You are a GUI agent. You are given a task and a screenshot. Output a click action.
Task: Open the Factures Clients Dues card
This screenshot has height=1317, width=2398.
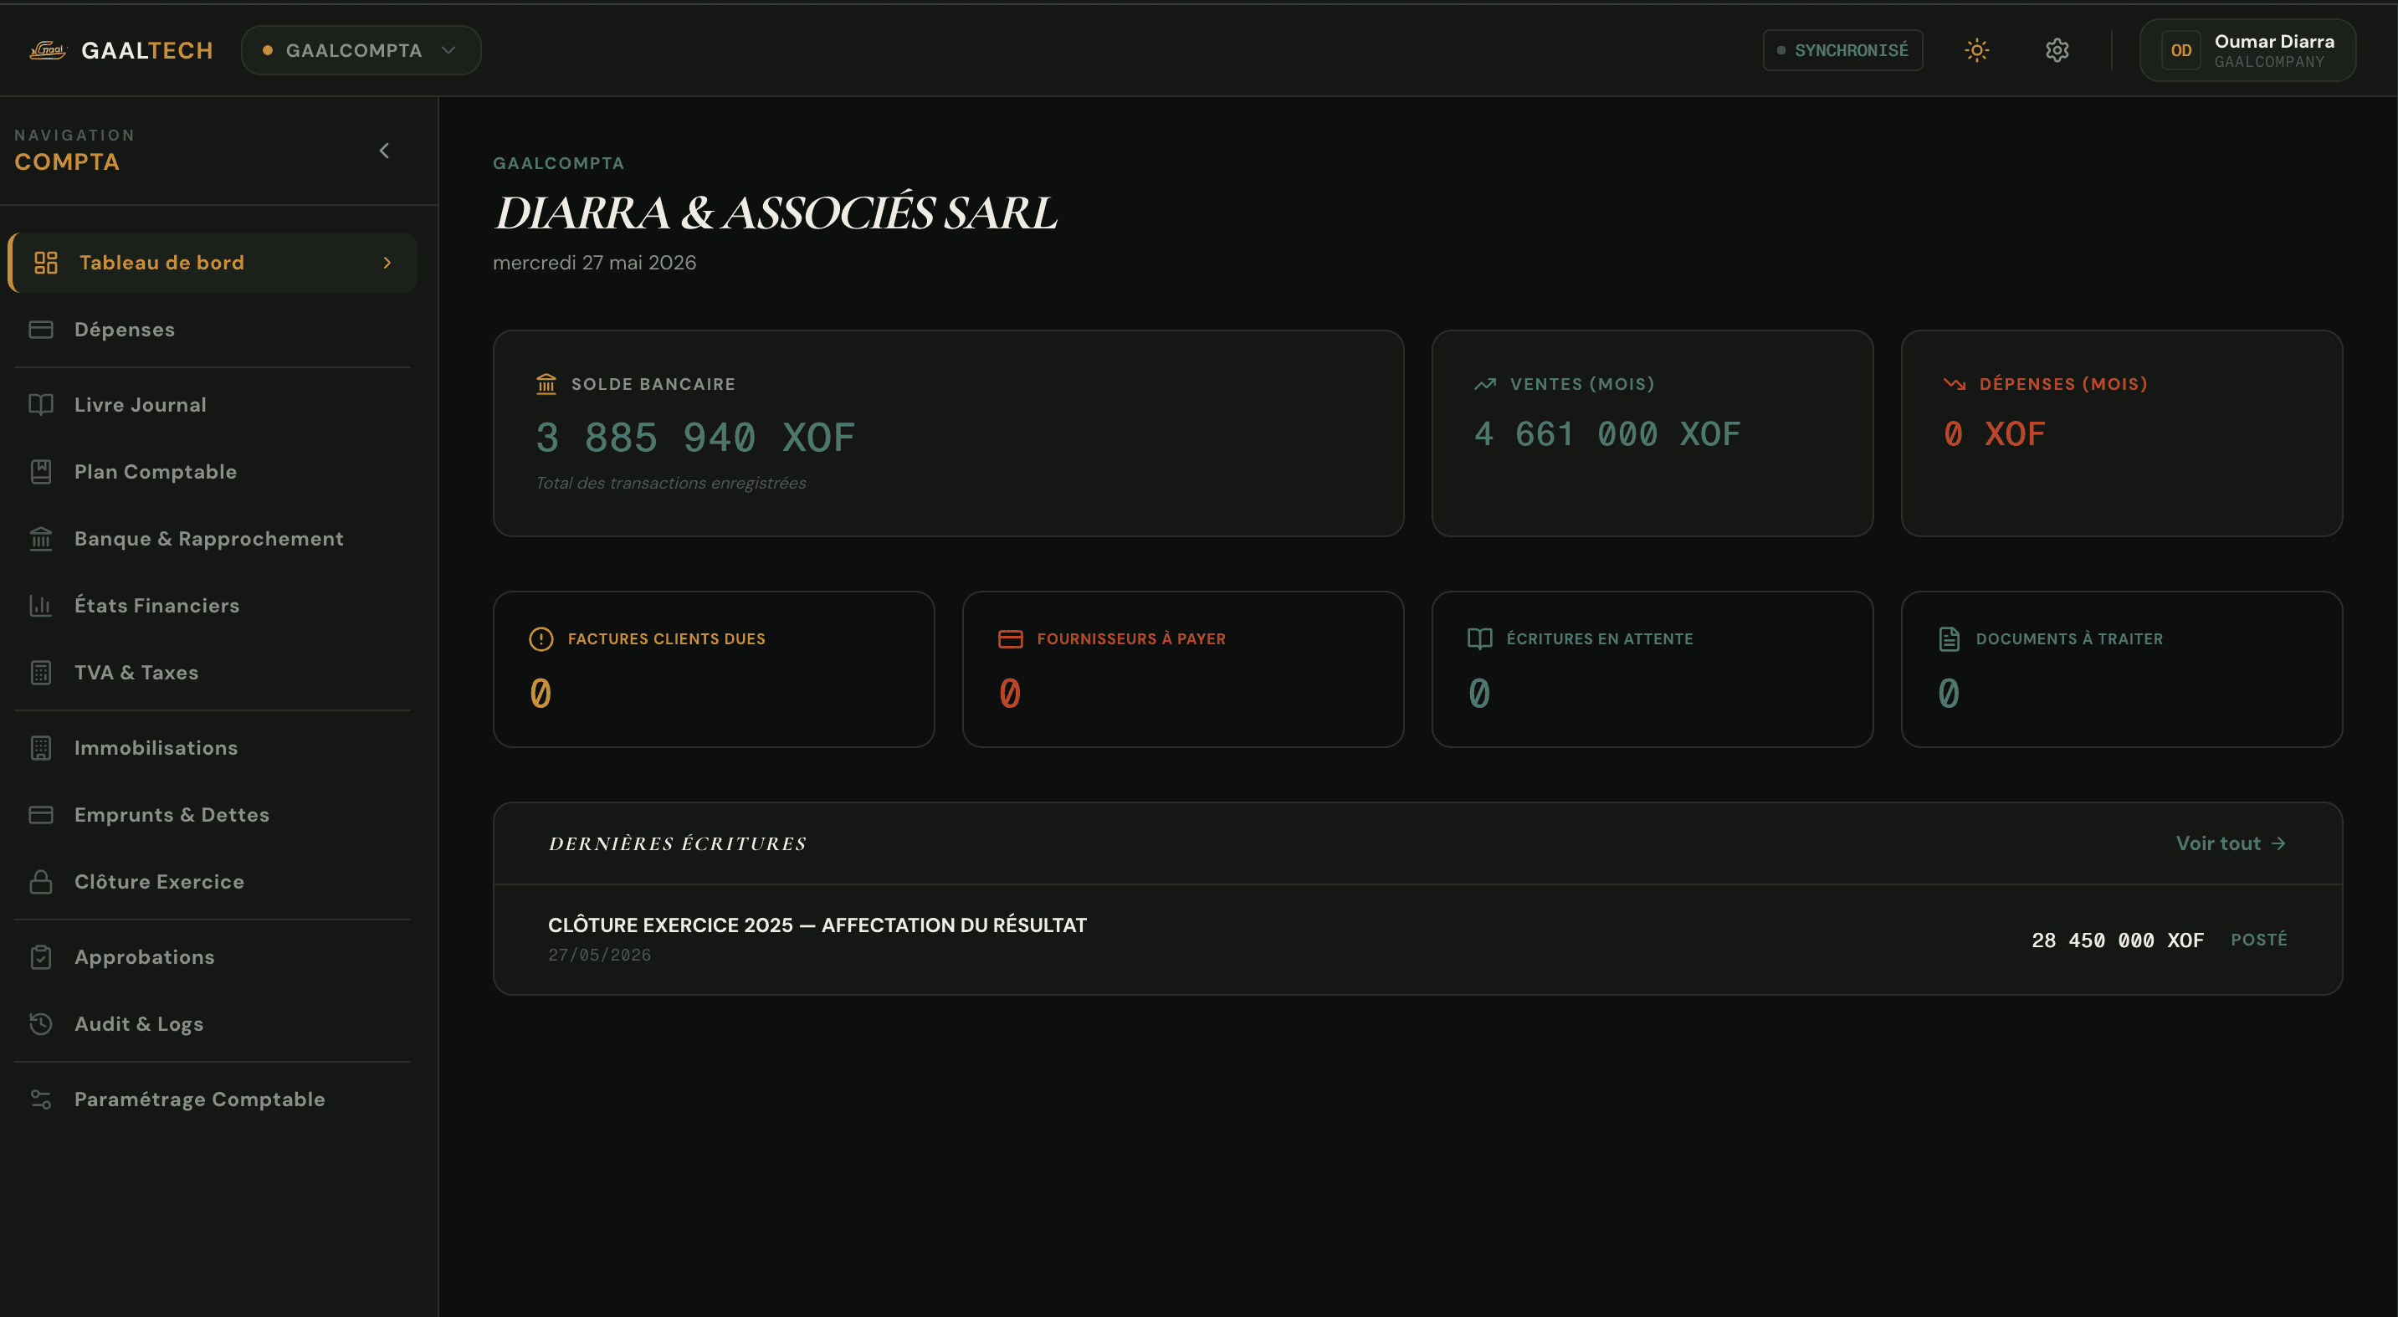714,669
